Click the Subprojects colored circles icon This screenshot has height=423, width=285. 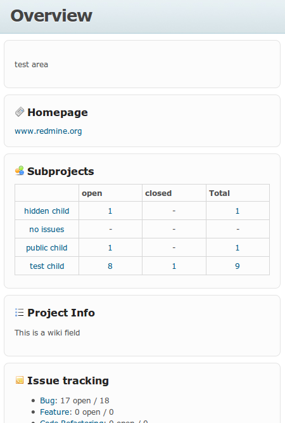(x=20, y=171)
